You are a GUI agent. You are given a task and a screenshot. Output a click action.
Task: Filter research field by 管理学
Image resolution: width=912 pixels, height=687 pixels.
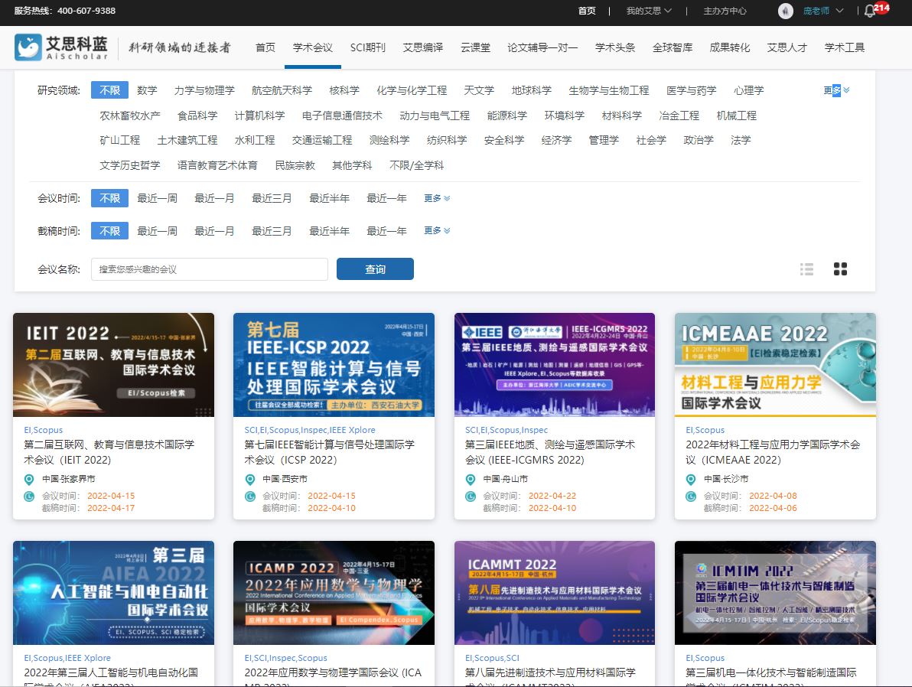click(604, 140)
